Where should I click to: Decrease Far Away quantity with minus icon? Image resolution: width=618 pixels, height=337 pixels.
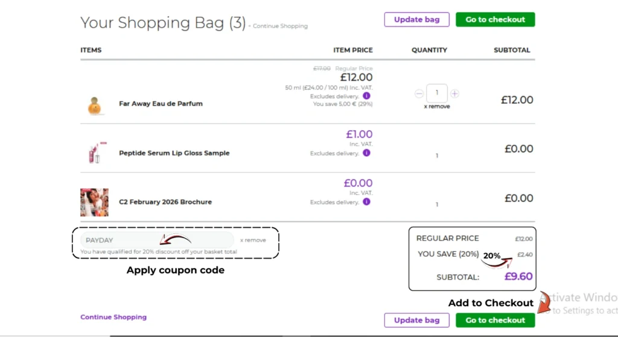pyautogui.click(x=419, y=93)
